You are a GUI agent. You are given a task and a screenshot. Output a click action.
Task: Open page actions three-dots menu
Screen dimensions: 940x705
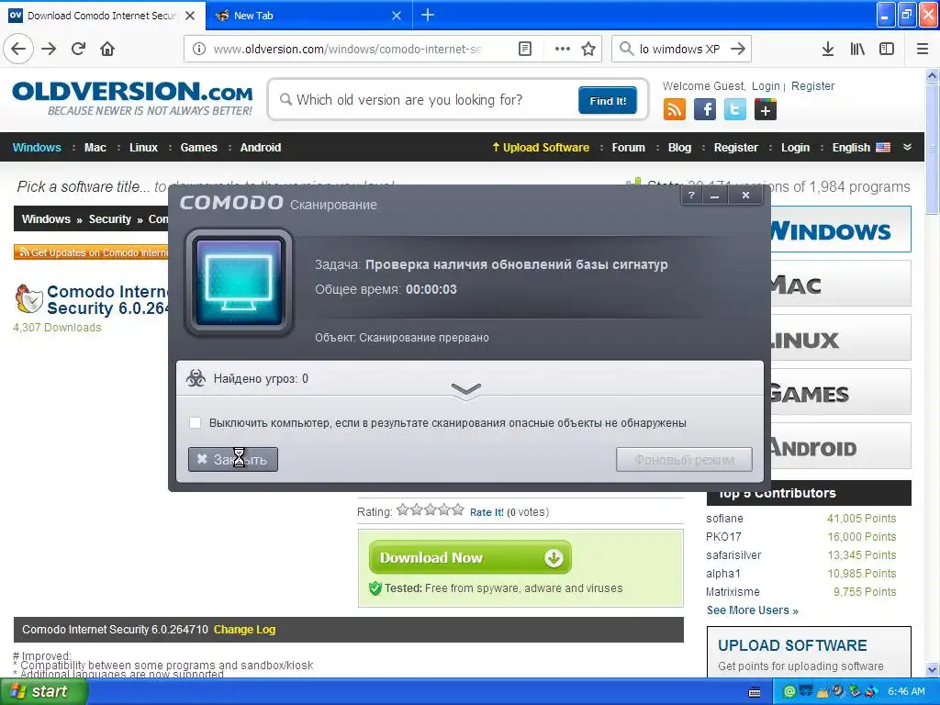563,49
